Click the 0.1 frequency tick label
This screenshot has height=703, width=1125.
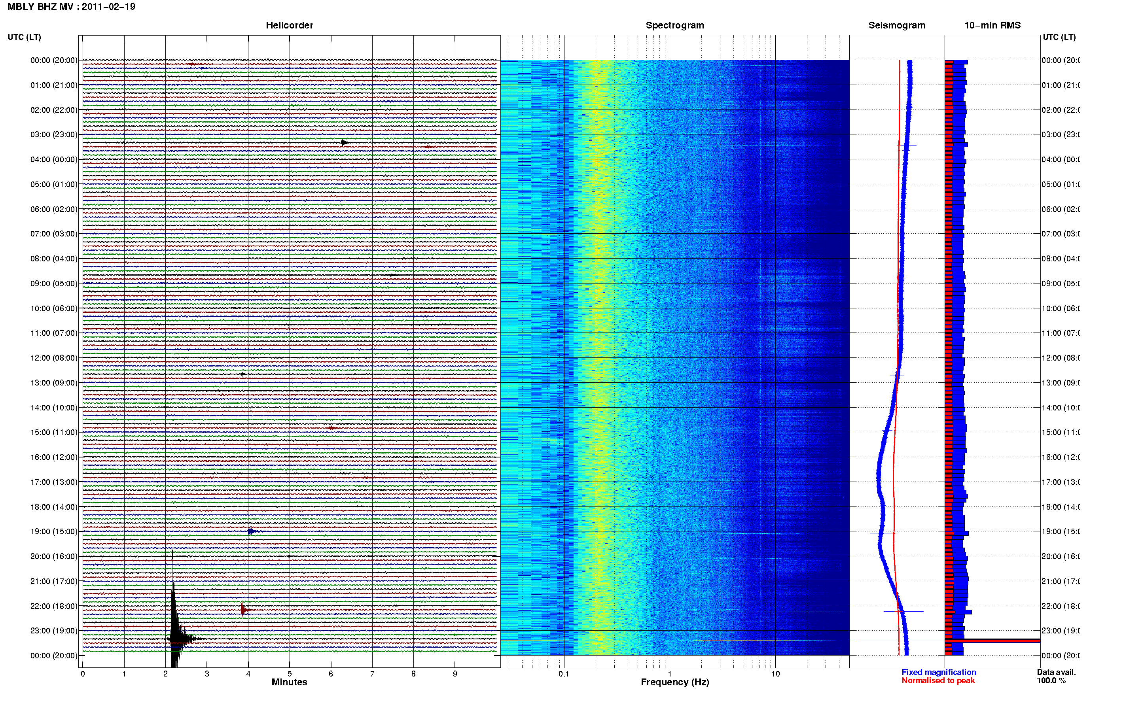(x=564, y=674)
